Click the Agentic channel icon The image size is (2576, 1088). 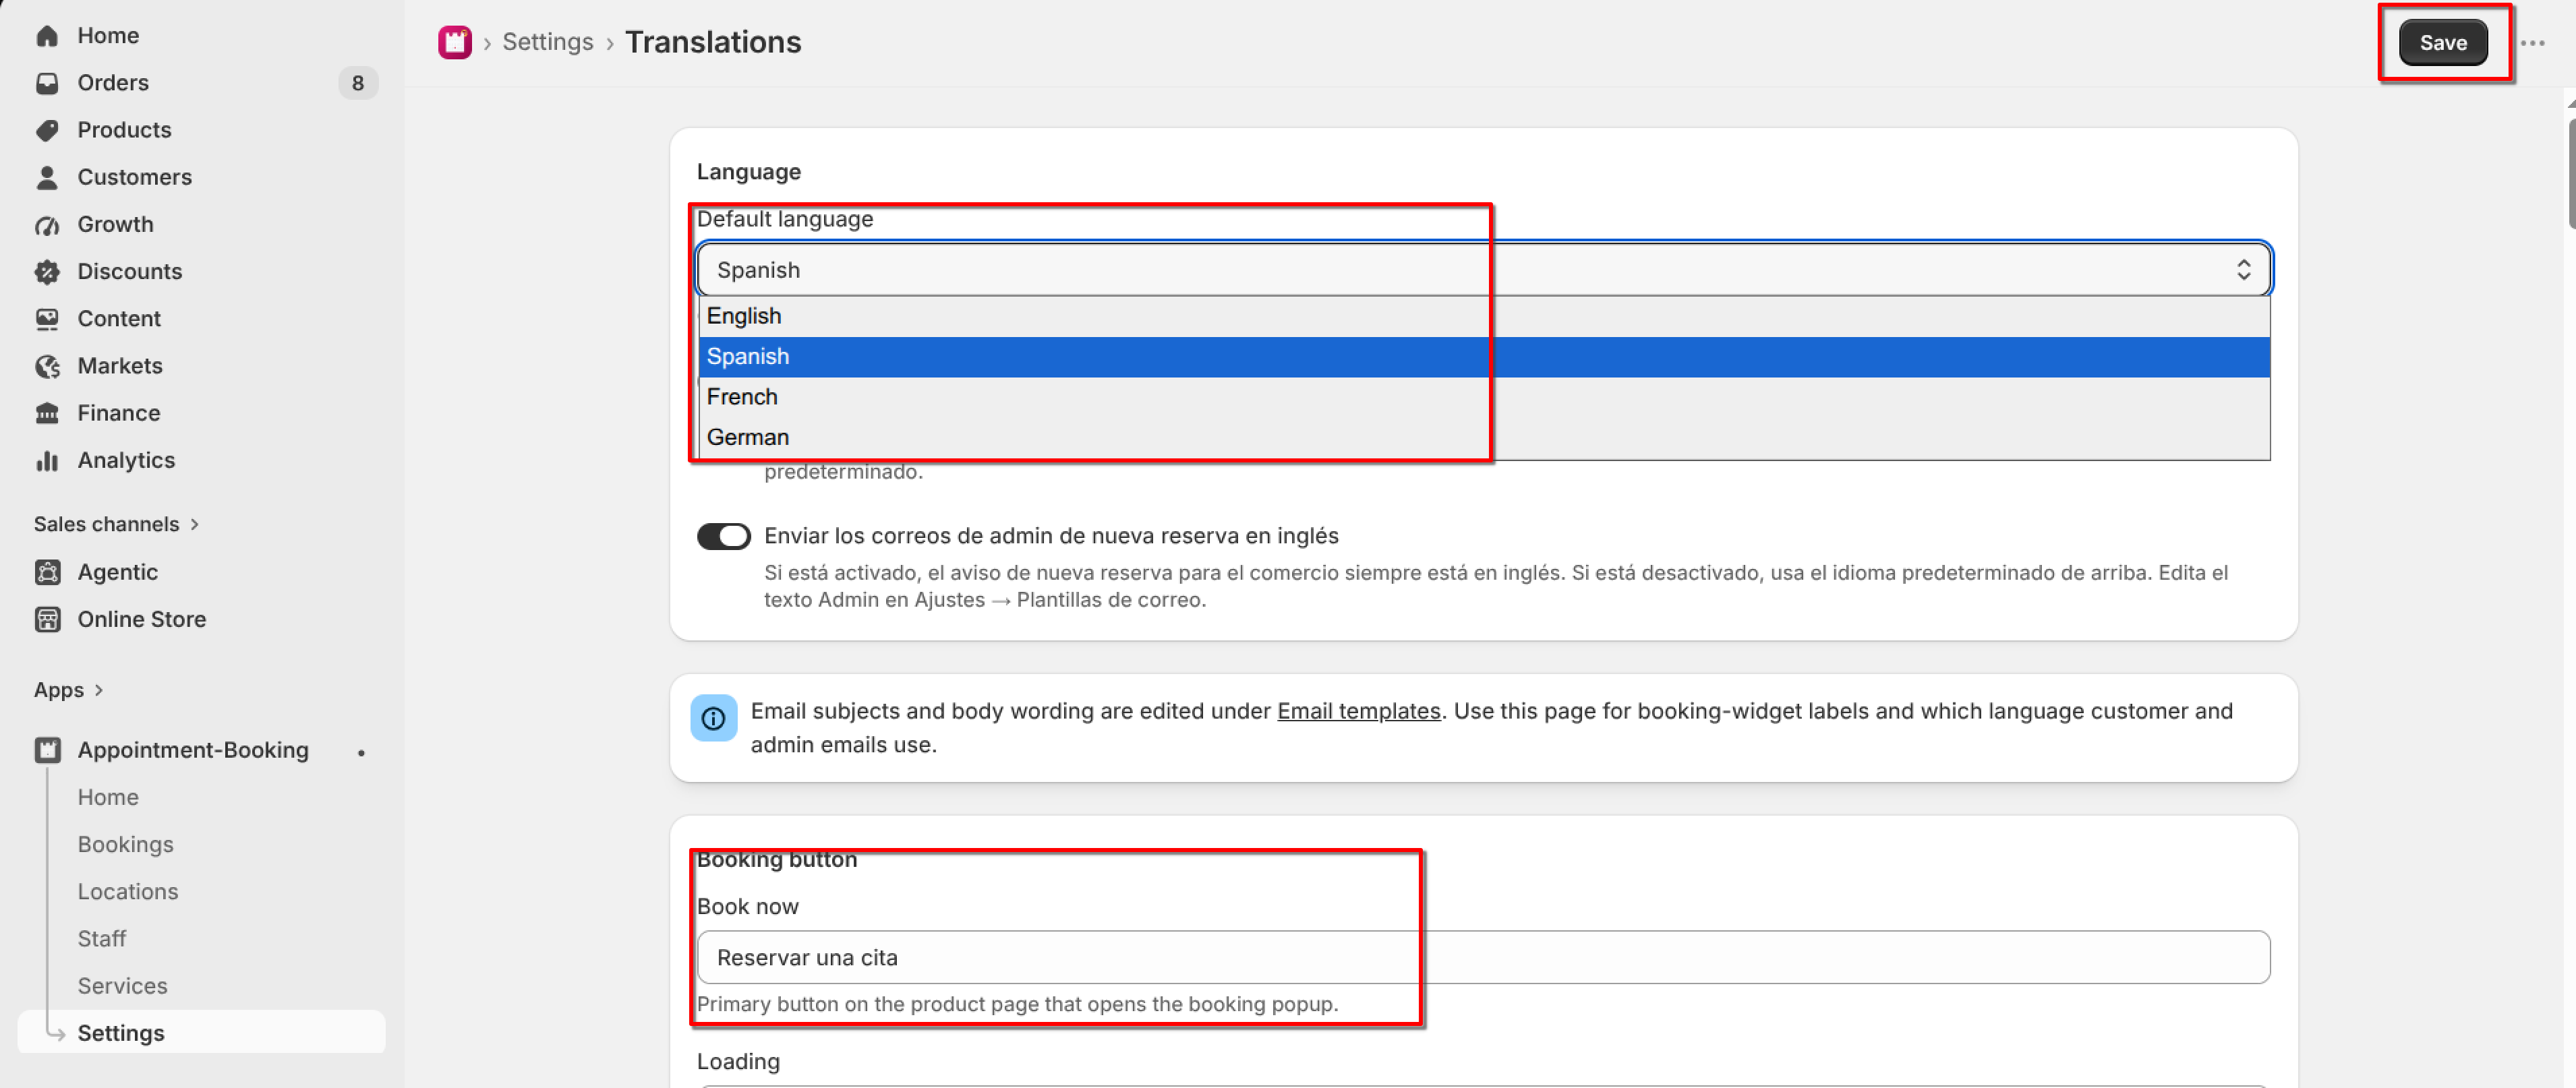pyautogui.click(x=47, y=572)
